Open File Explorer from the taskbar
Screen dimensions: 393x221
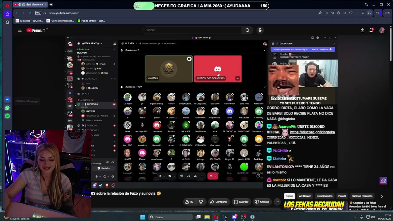tap(207, 217)
